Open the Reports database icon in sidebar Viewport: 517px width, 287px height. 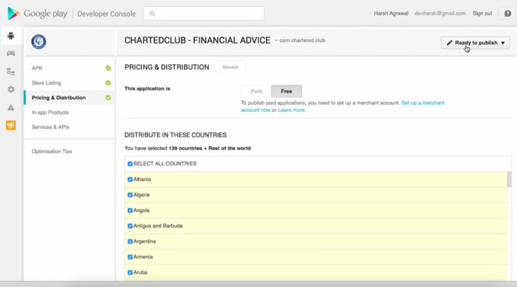[11, 71]
